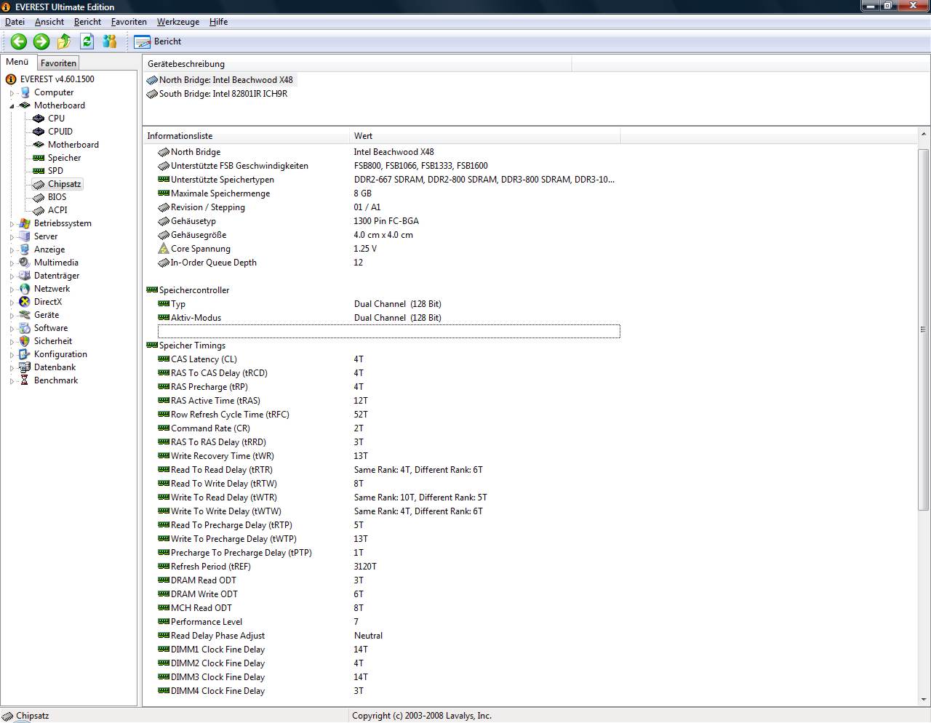
Task: Switch to the Favoriten tab
Action: click(x=58, y=63)
